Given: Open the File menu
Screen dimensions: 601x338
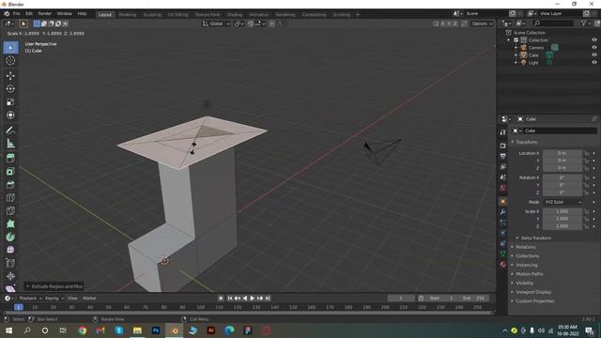Looking at the screenshot, I should point(17,14).
